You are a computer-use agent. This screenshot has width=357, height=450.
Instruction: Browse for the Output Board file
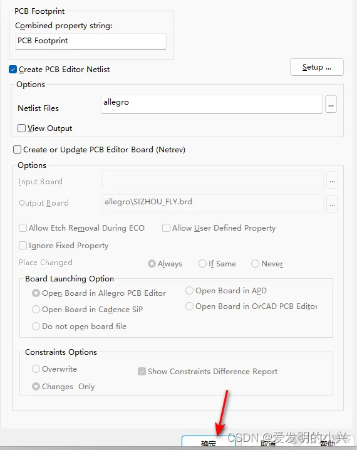coord(332,204)
